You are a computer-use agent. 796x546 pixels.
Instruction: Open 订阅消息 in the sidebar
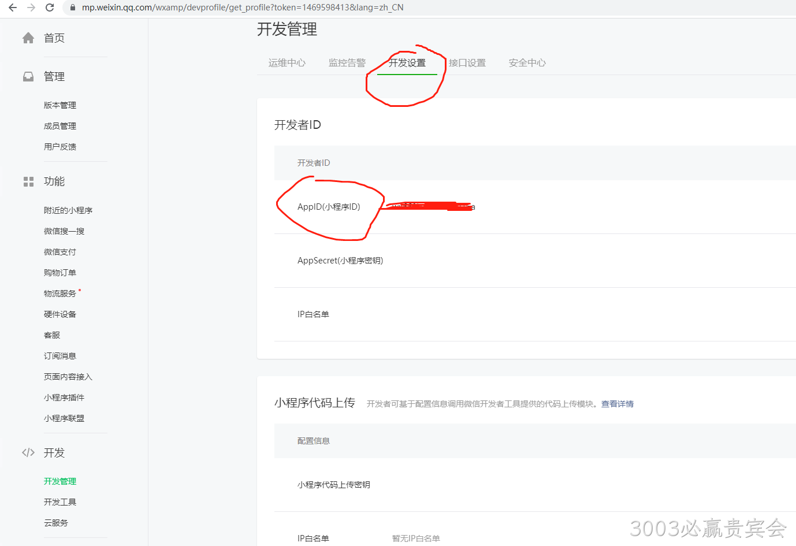coord(60,356)
